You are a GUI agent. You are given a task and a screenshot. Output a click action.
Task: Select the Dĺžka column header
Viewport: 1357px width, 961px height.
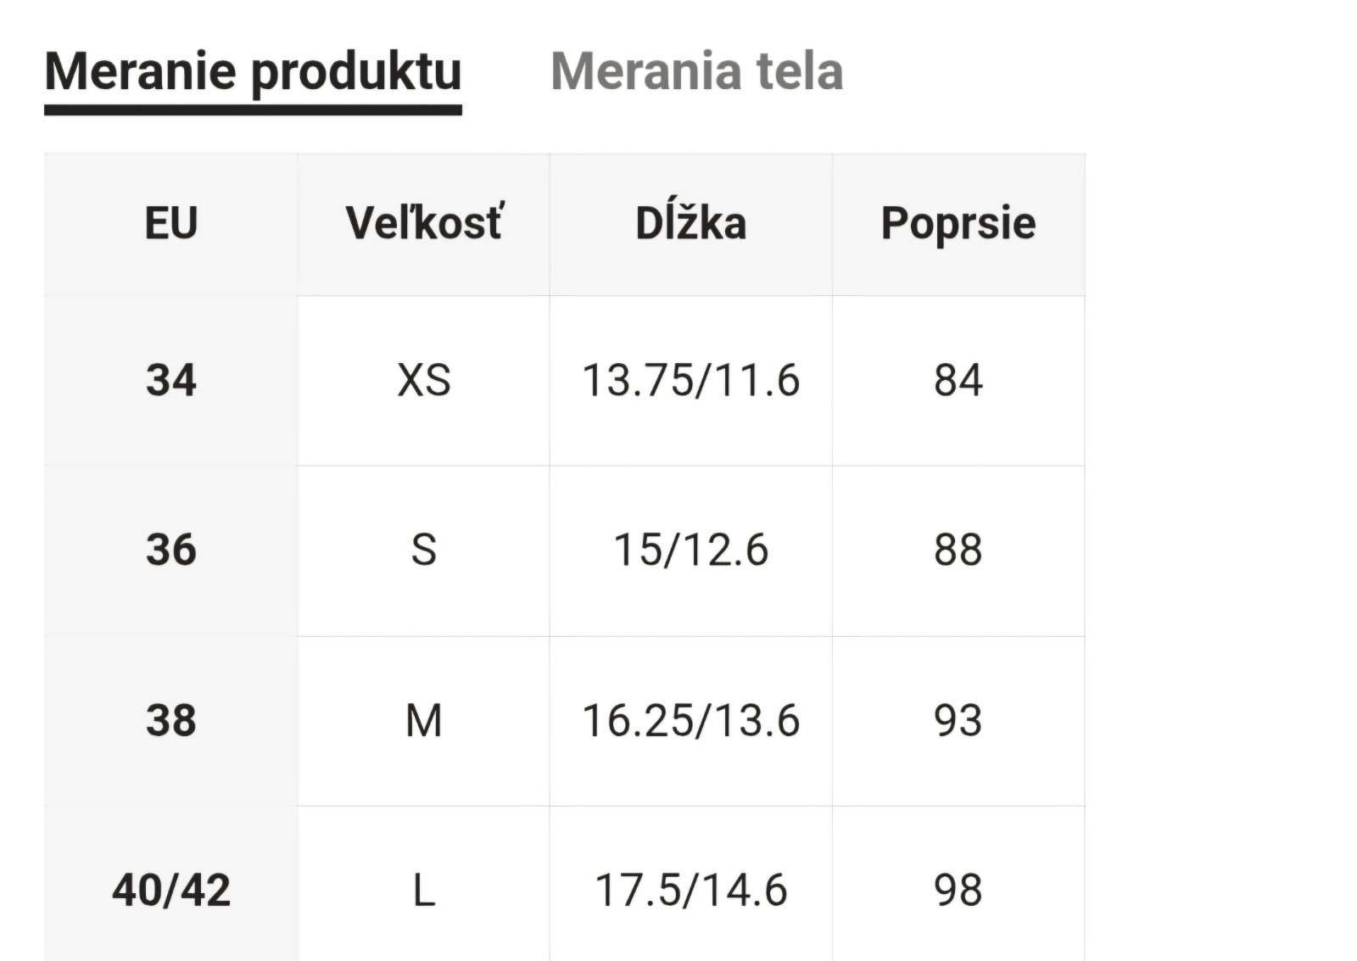click(x=690, y=224)
